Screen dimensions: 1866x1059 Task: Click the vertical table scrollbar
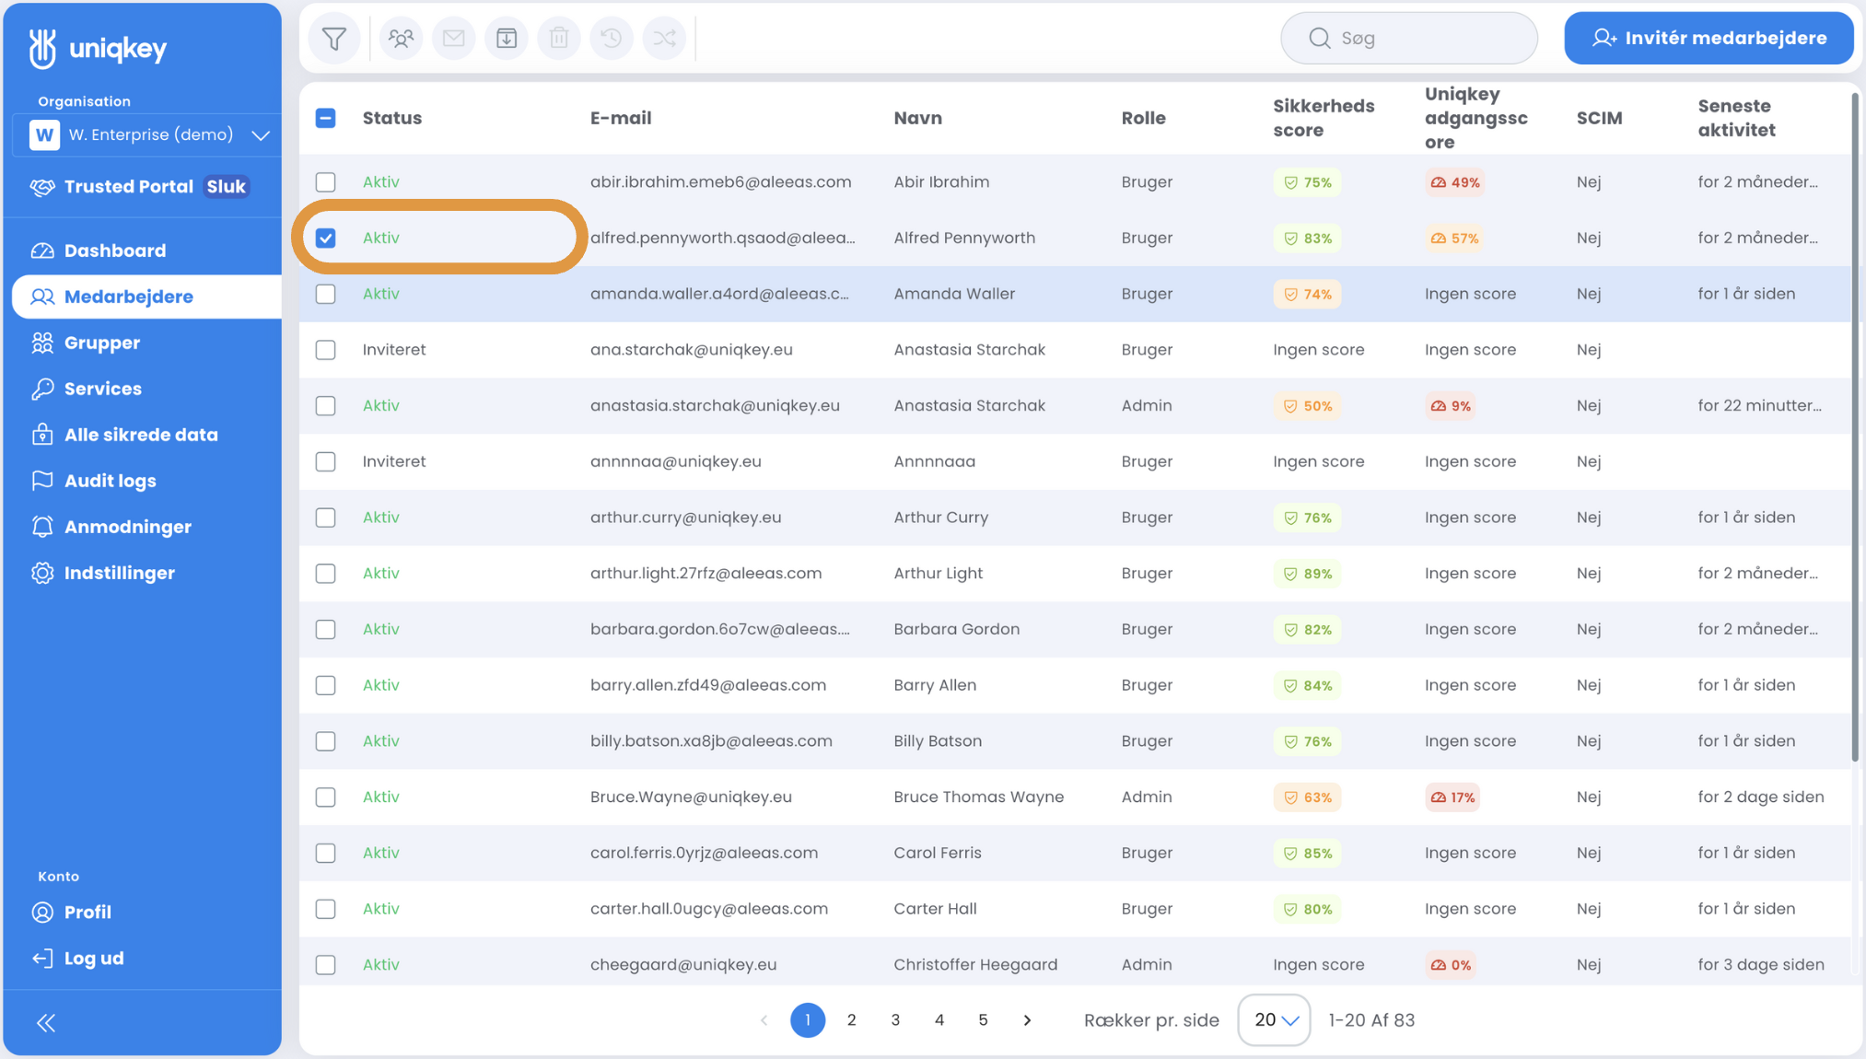tap(1854, 428)
